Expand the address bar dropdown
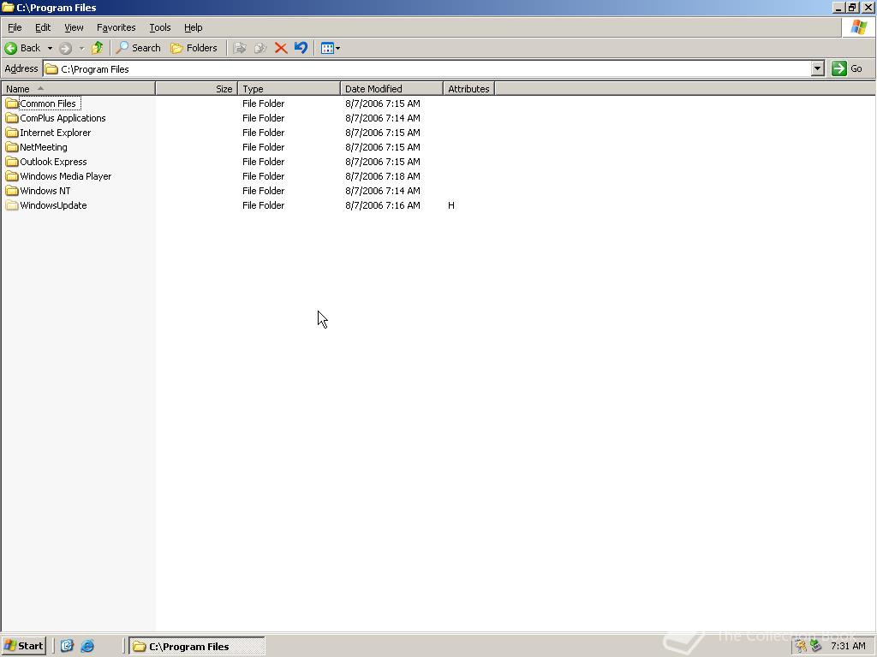The image size is (877, 657). coord(817,68)
